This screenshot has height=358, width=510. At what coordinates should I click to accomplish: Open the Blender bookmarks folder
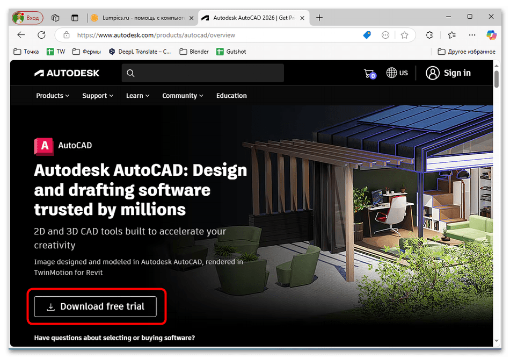(194, 52)
